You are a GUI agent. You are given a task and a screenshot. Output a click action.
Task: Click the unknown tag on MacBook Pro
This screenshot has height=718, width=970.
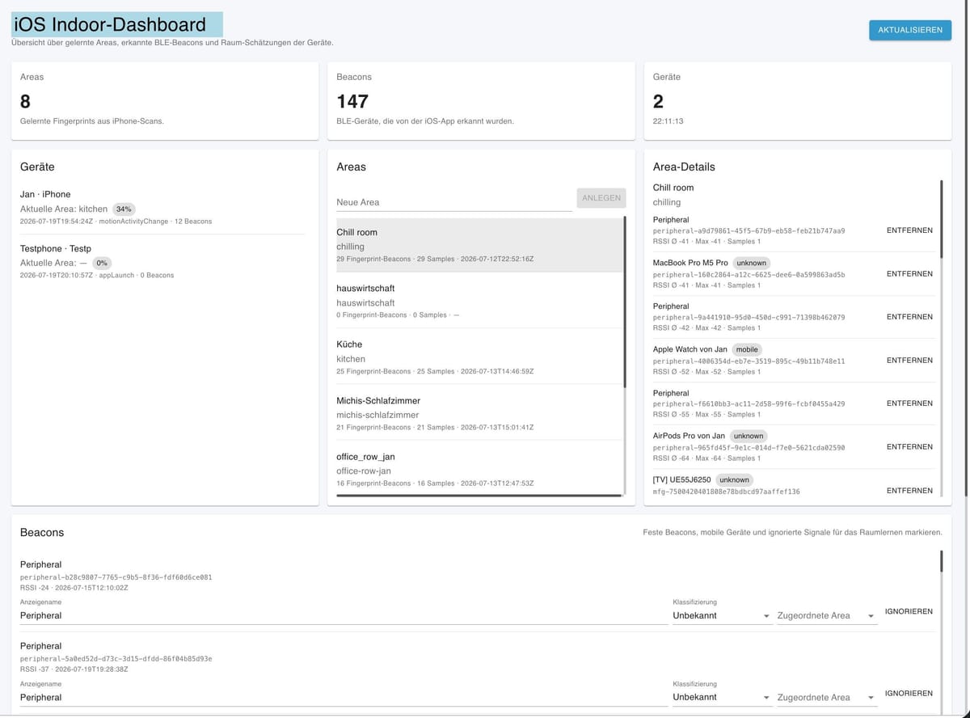(x=751, y=263)
